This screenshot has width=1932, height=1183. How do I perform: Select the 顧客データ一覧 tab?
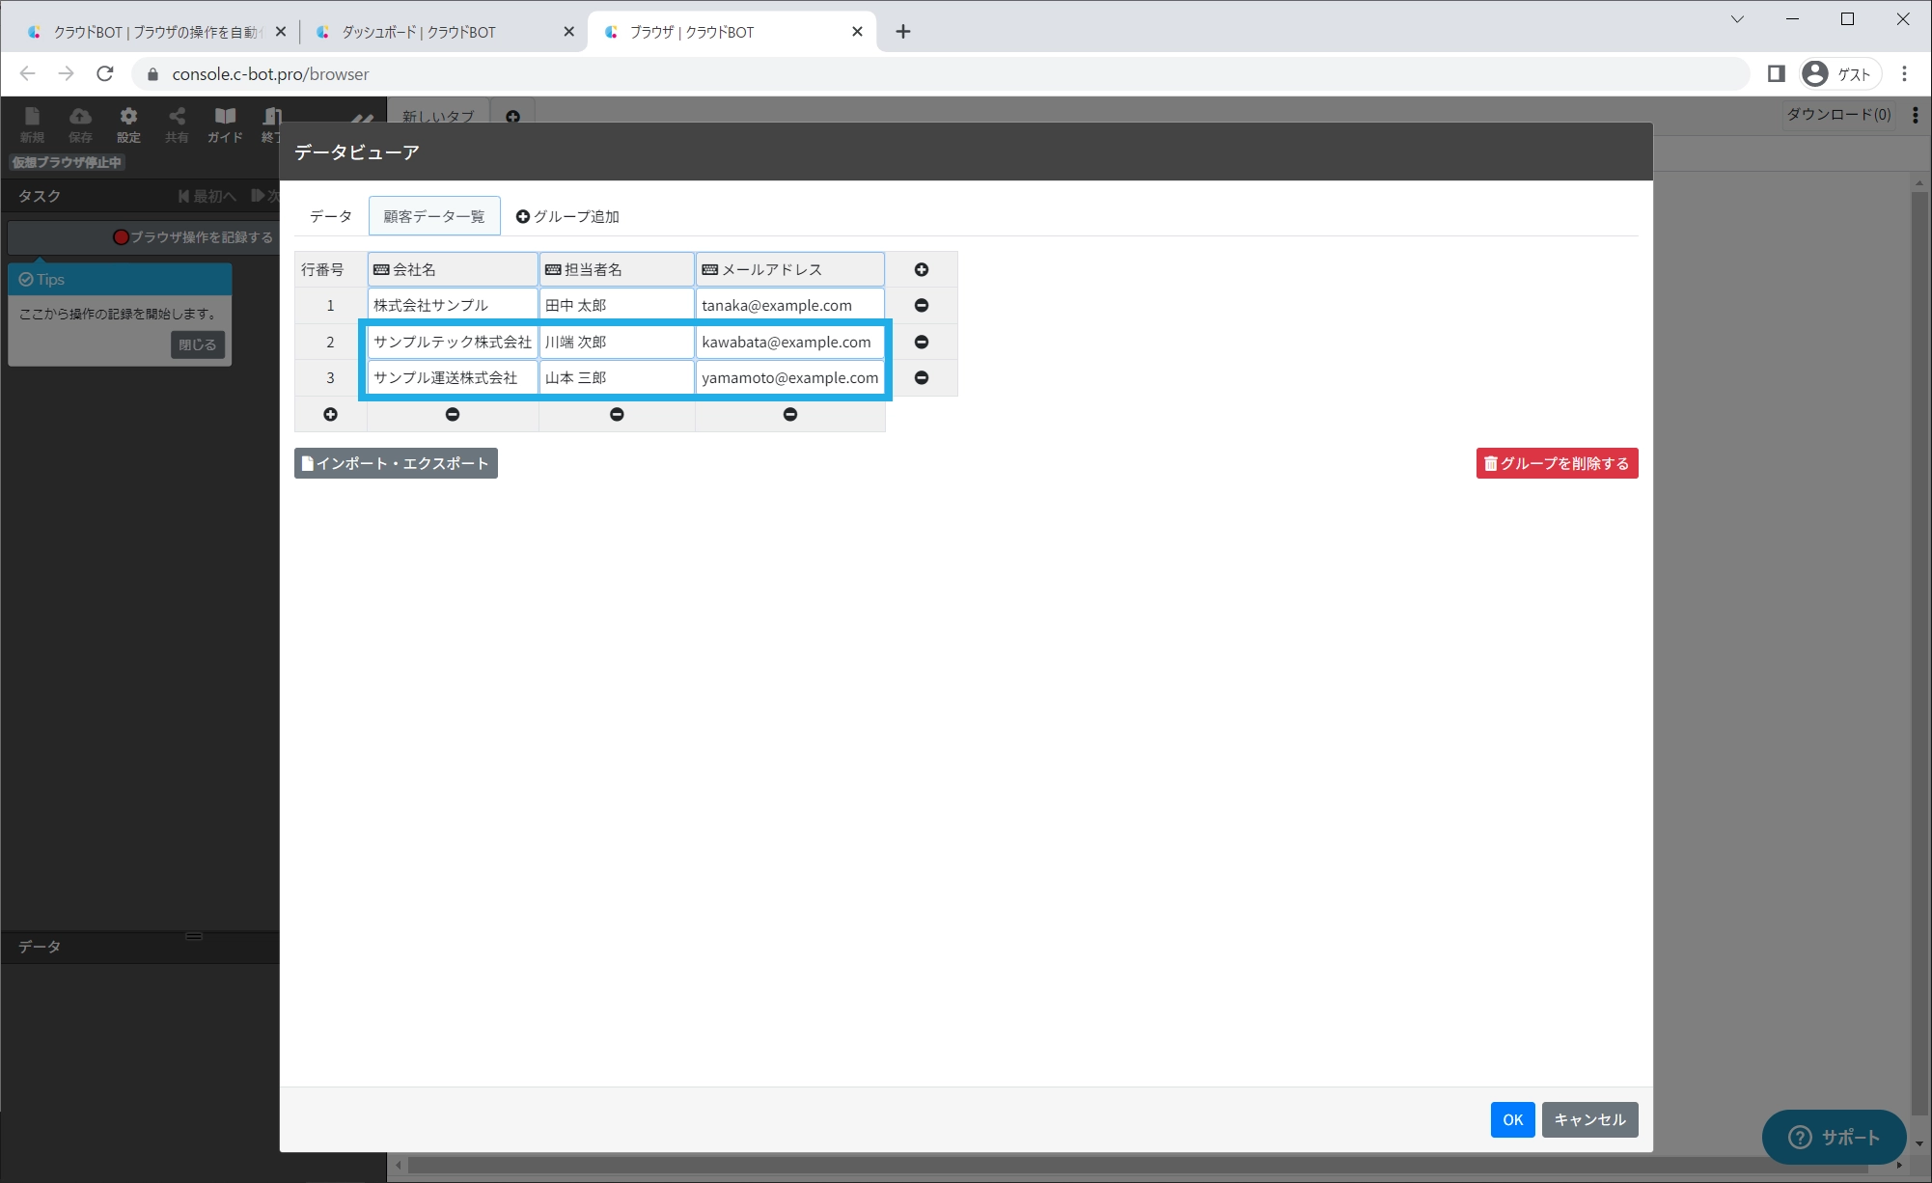(x=434, y=216)
